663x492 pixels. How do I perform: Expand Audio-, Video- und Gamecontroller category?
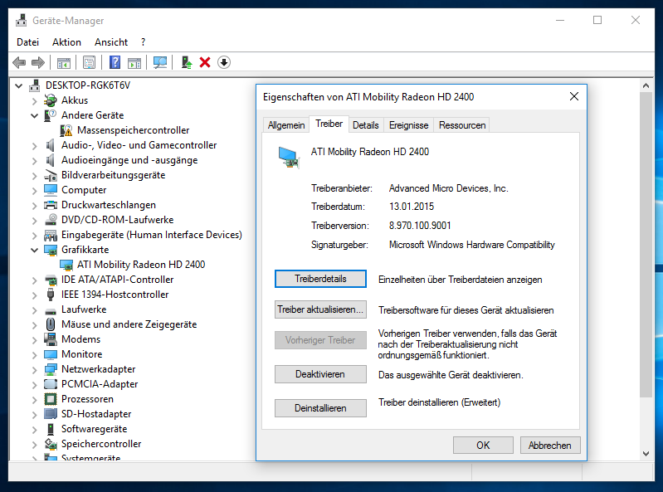34,145
